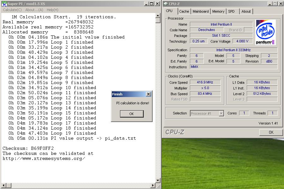Click the Multiplier value 'x 5.0'
Screen dimensions: 284x189
(x=205, y=88)
